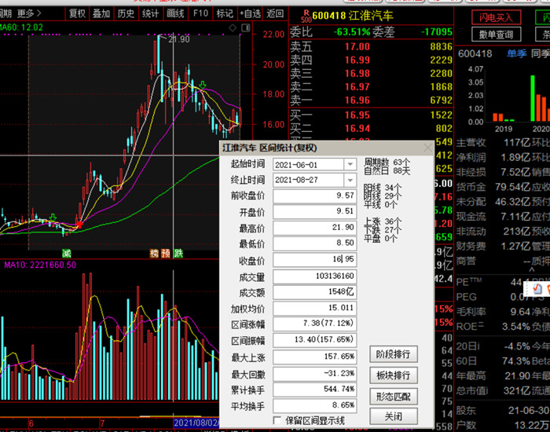Screen dimensions: 550x432
Task: Click the 预 marker below the chart
Action: pos(166,253)
